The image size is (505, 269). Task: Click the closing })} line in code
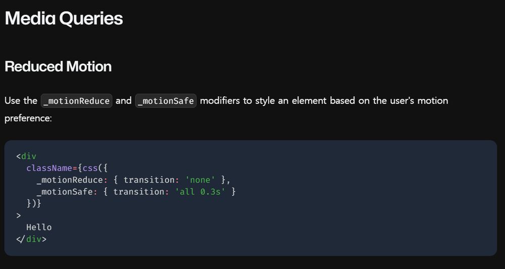[34, 204]
